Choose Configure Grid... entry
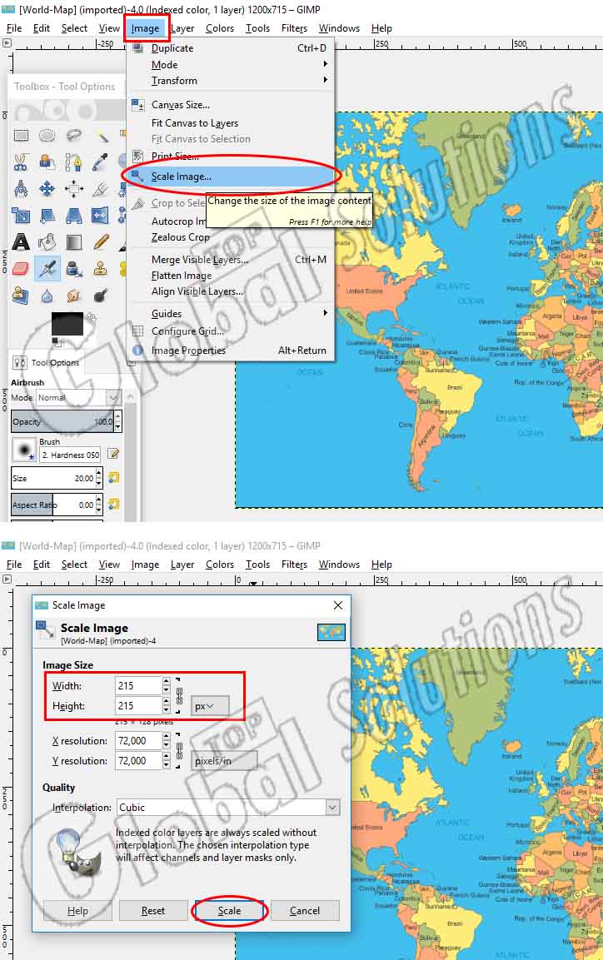 [230, 331]
